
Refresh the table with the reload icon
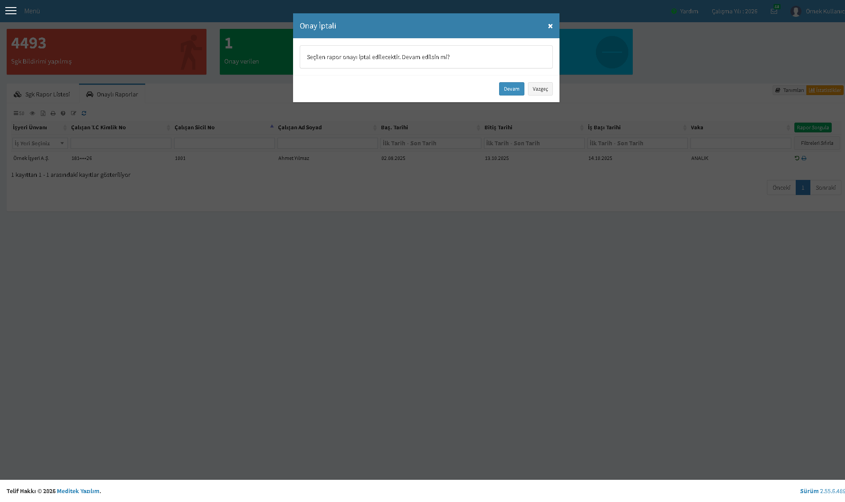[x=84, y=113]
